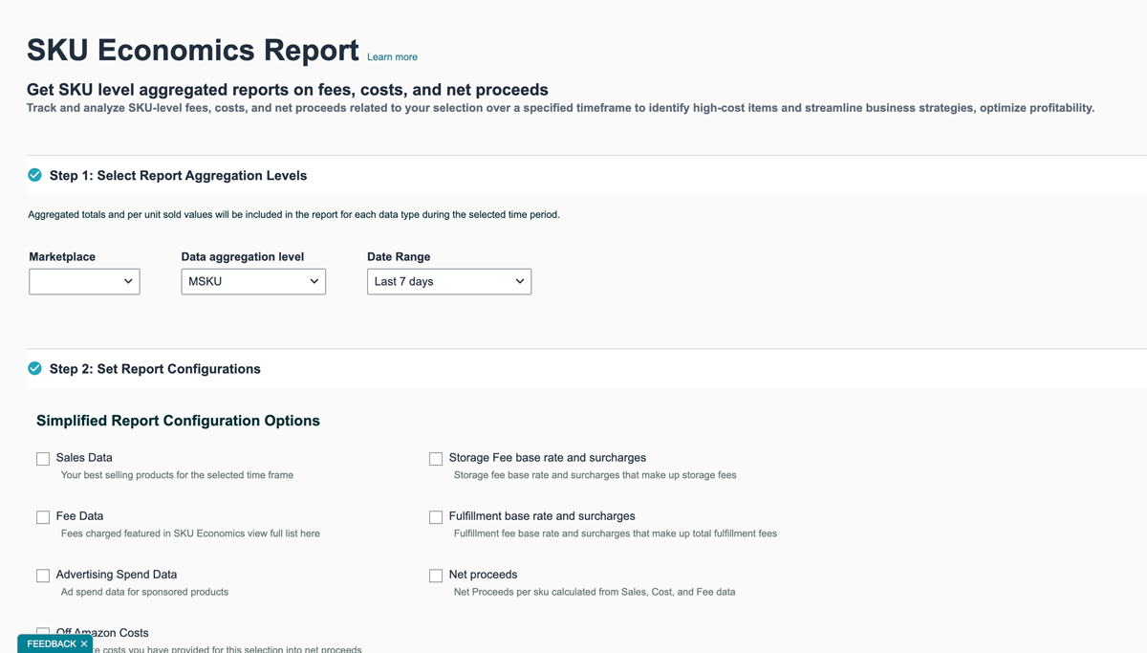Open the Learn more link
Screen dimensions: 1147x653
point(392,56)
